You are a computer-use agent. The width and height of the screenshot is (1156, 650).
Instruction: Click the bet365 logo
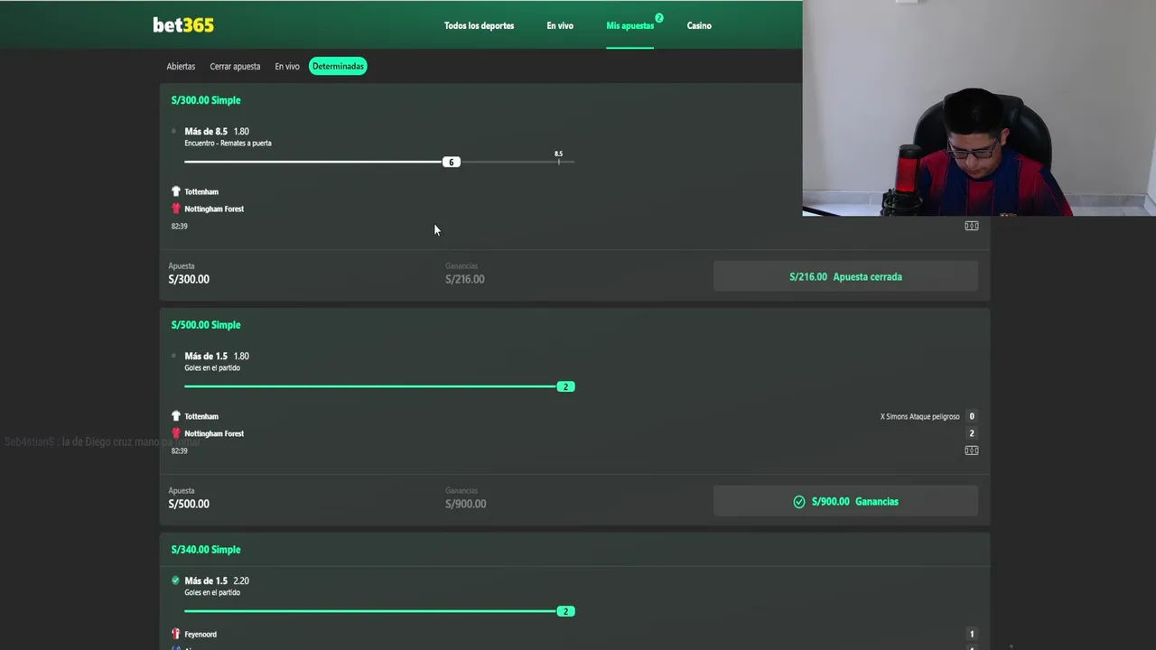183,25
